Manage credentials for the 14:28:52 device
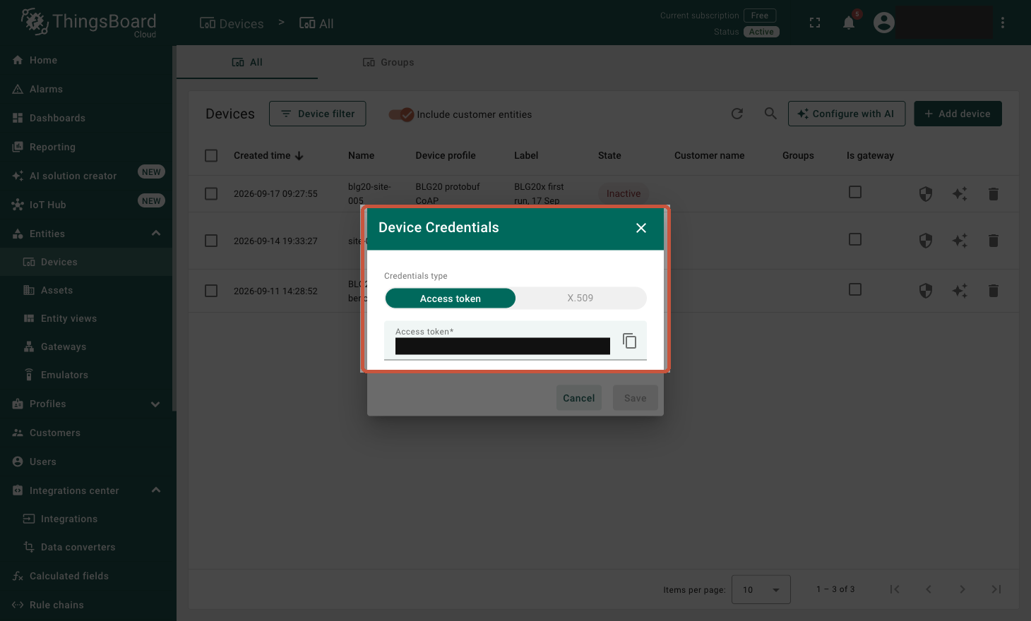This screenshot has width=1031, height=621. tap(926, 291)
